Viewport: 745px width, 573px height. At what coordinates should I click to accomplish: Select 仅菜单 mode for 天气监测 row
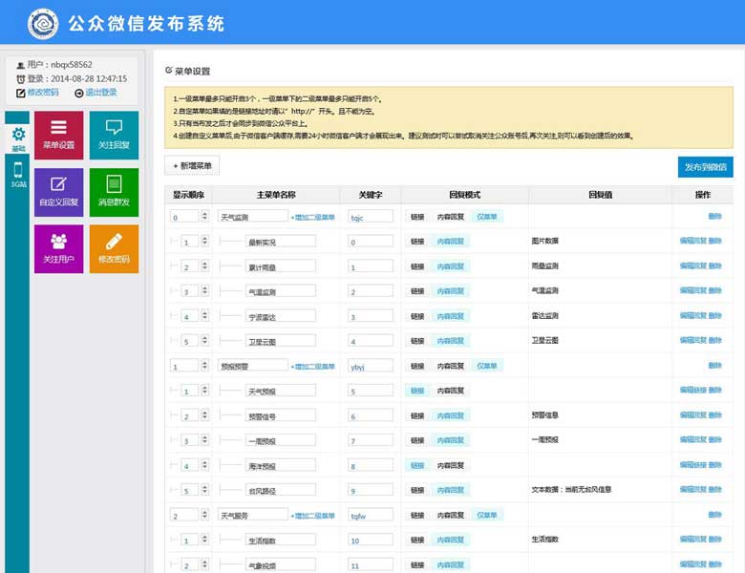487,217
